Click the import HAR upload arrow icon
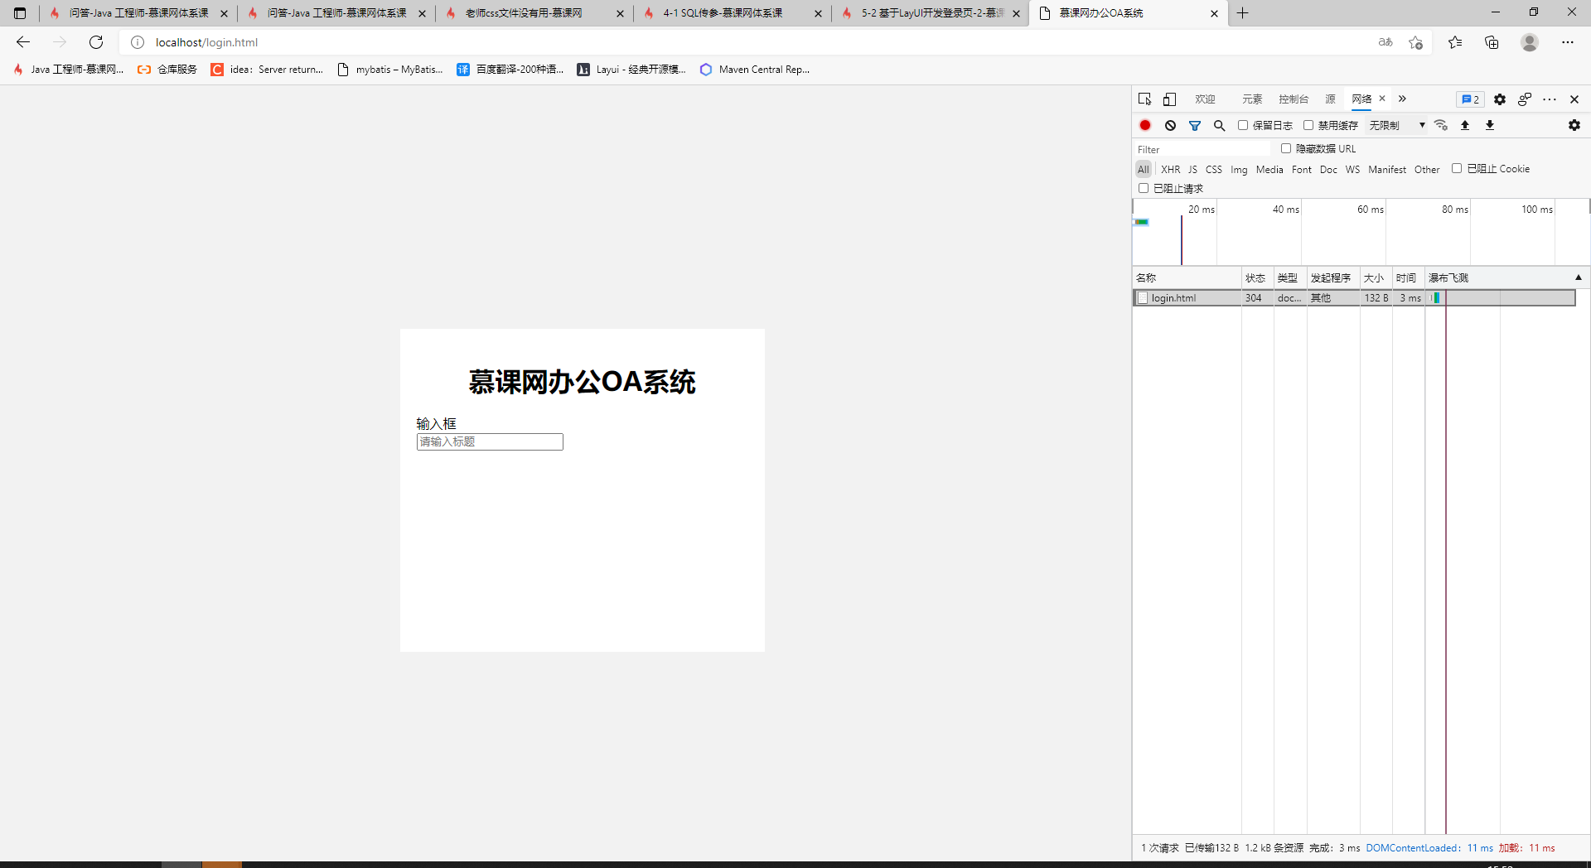The image size is (1591, 868). coord(1465,125)
